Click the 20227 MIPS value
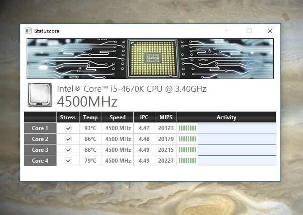This screenshot has width=303, height=215. coord(166,161)
